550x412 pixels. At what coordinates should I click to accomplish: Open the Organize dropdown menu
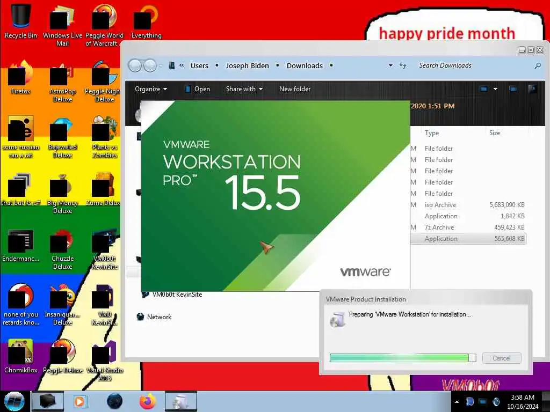[151, 89]
